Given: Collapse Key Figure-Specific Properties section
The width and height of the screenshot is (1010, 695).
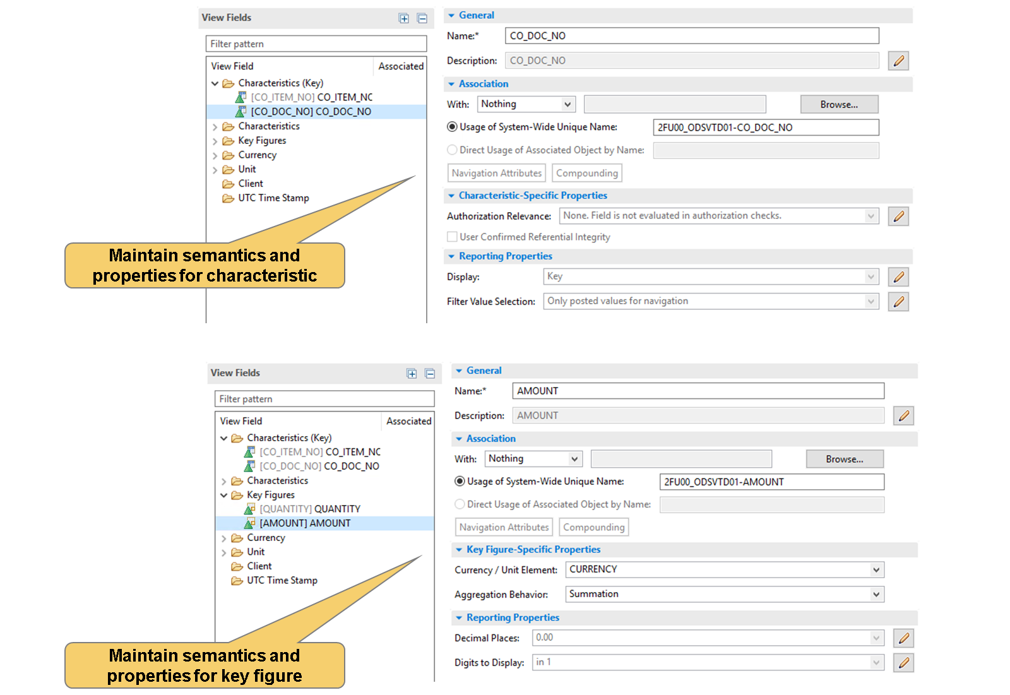Looking at the screenshot, I should pos(459,550).
